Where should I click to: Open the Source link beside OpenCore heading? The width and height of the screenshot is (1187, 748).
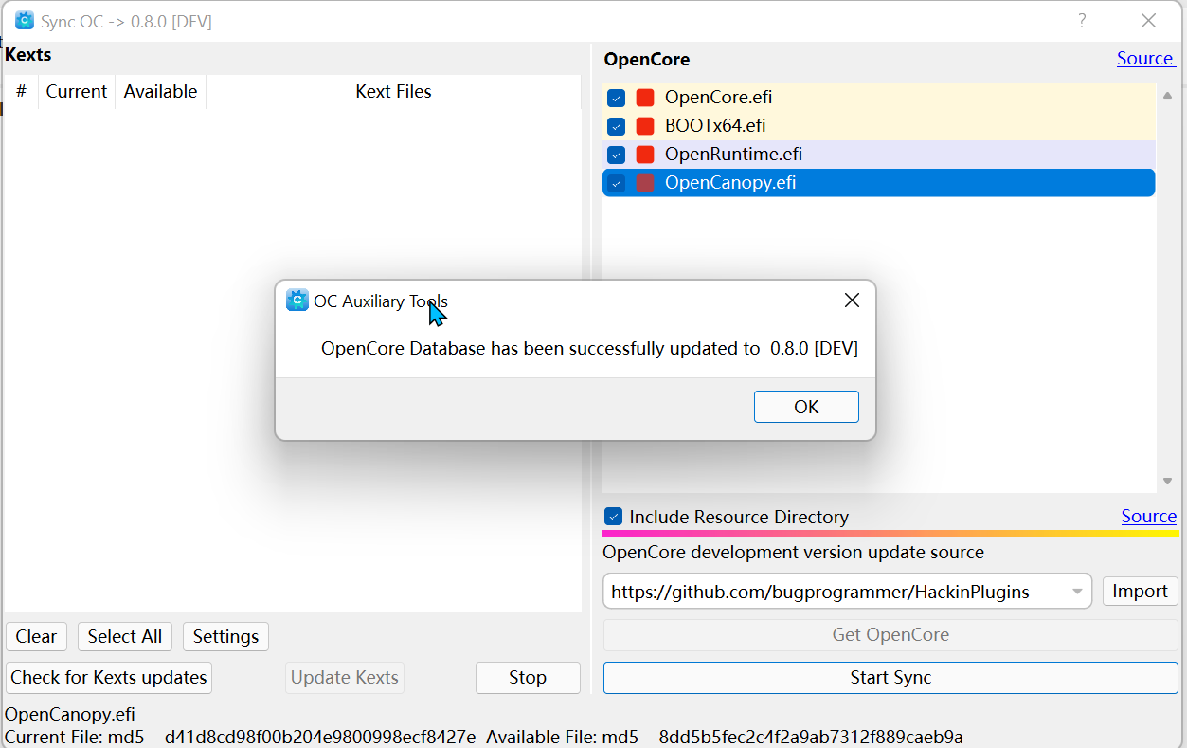1144,58
